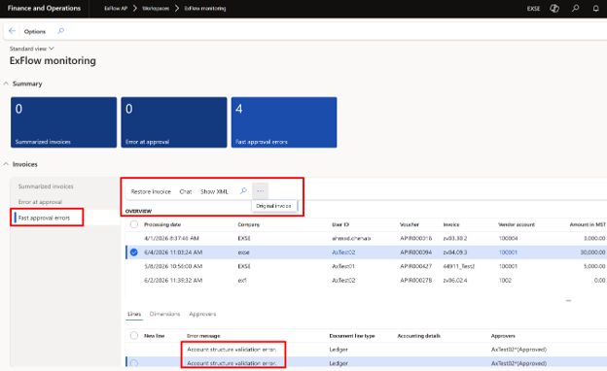Open the notifications bell icon
The width and height of the screenshot is (607, 371).
click(595, 8)
